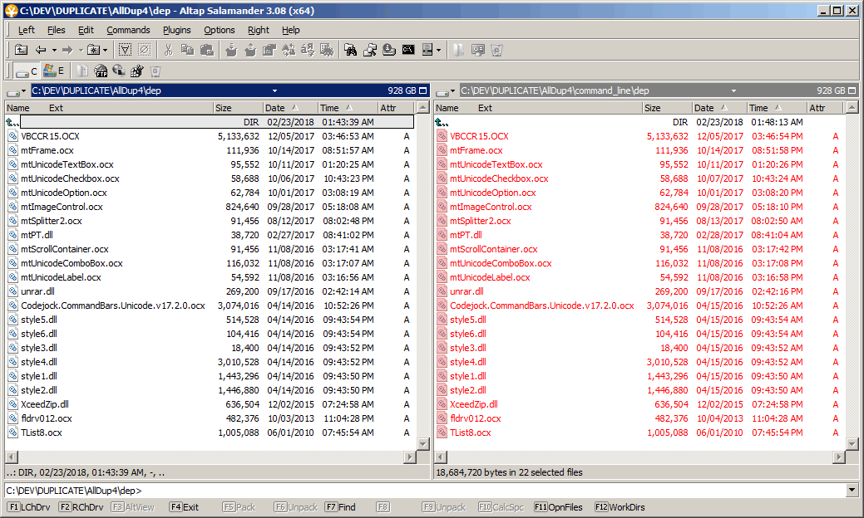
Task: Open the Plugins menu
Action: pyautogui.click(x=177, y=30)
